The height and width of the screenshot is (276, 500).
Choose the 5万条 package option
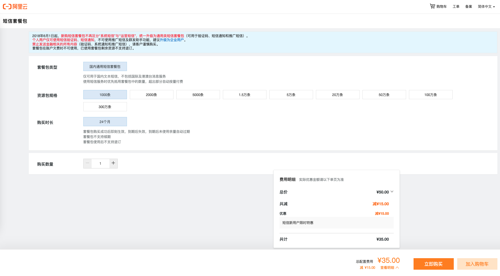291,95
